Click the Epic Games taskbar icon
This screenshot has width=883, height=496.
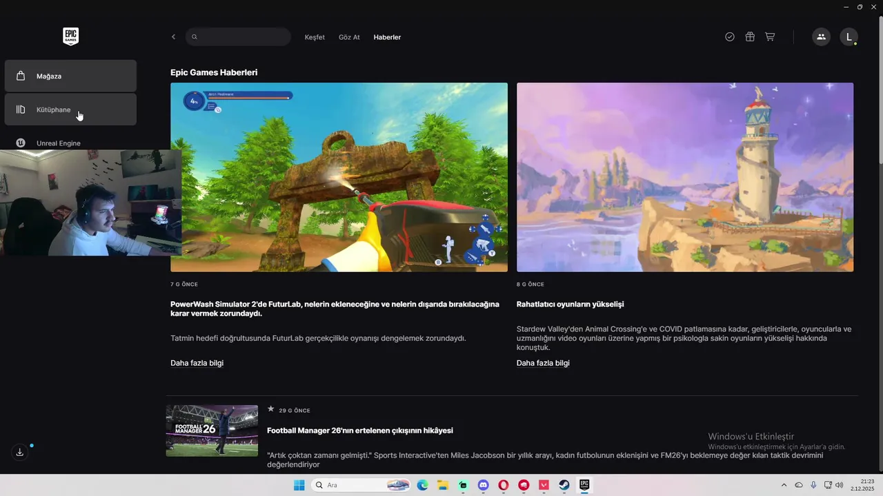[584, 485]
